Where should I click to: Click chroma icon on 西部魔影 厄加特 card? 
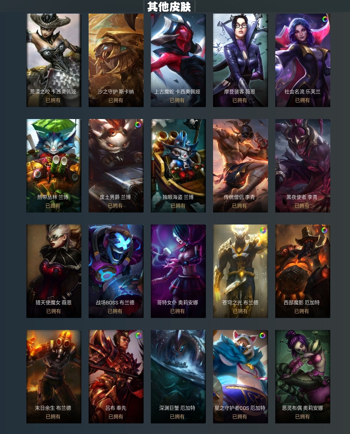[324, 230]
